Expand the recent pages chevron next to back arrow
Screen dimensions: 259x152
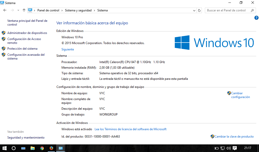point(18,10)
